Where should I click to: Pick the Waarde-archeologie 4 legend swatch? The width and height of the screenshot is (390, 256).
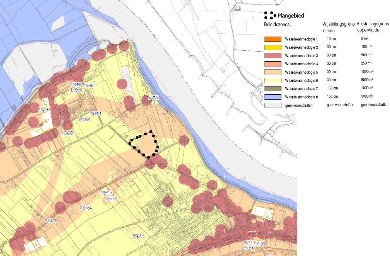pyautogui.click(x=273, y=64)
